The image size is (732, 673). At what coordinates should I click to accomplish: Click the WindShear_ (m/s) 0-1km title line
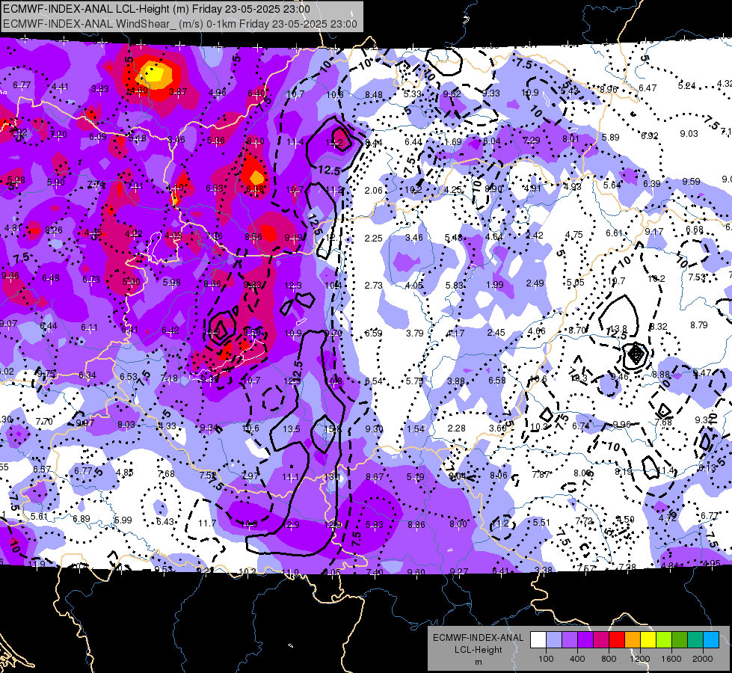pyautogui.click(x=180, y=24)
